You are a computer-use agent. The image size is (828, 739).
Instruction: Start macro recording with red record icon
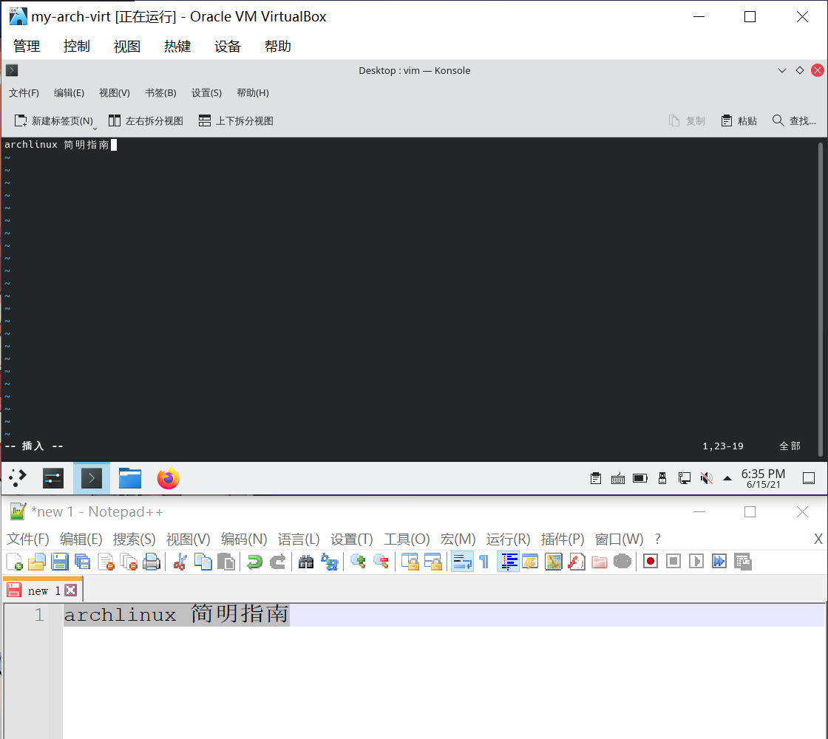(650, 562)
